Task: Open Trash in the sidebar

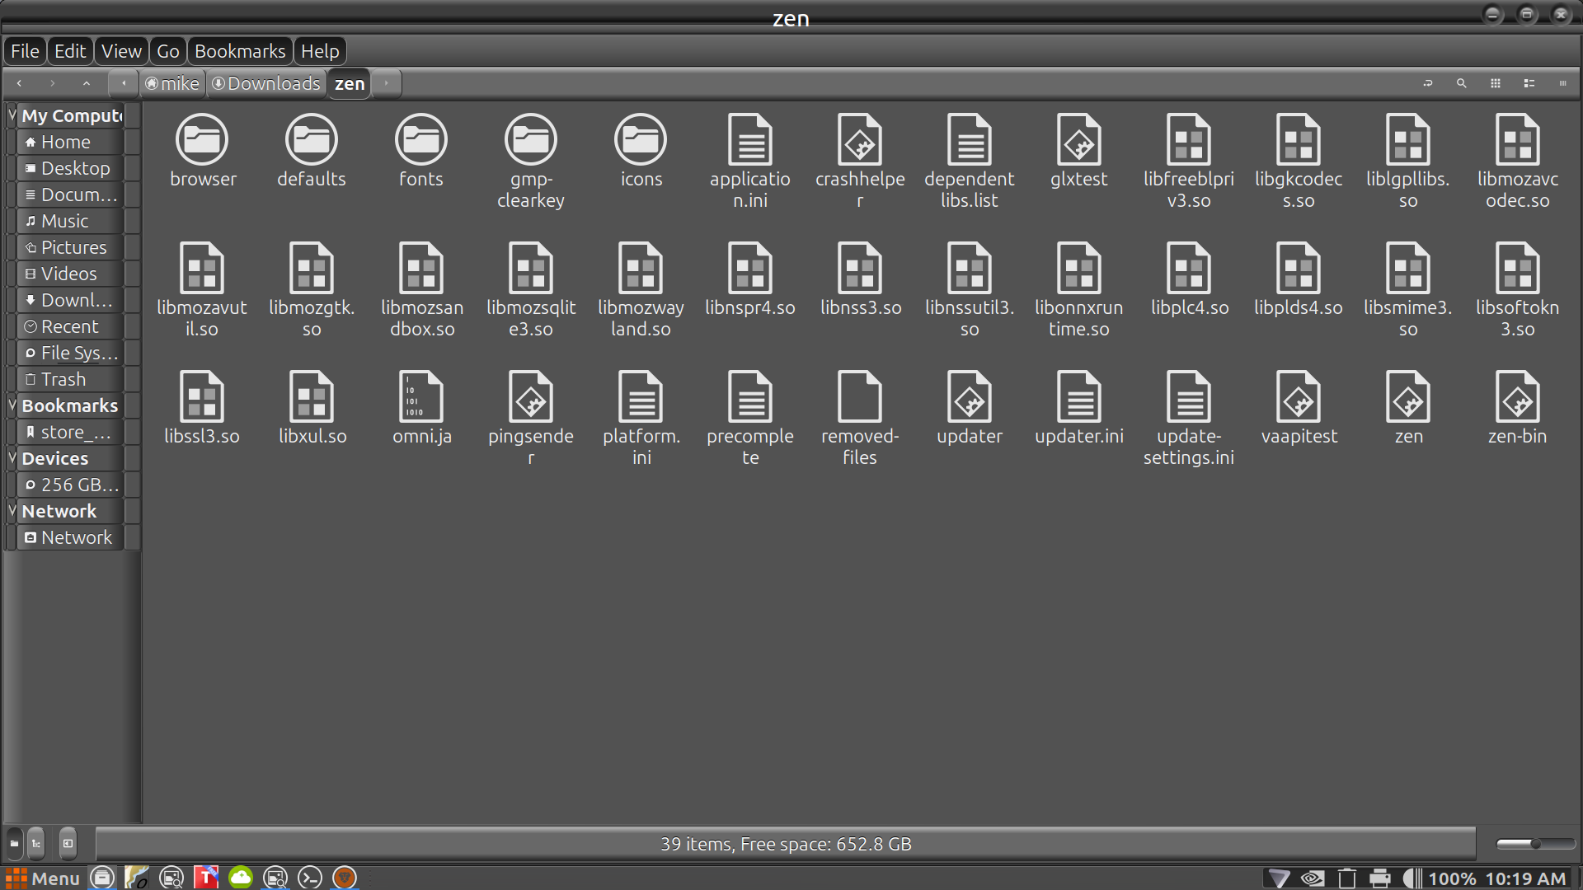Action: pos(63,379)
